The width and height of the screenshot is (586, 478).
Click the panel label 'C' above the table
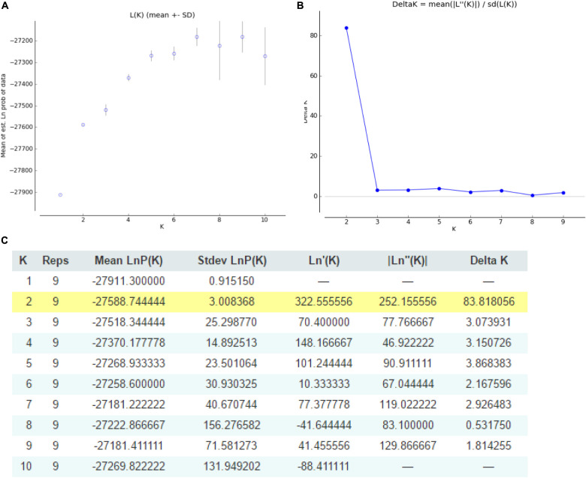(x=5, y=239)
